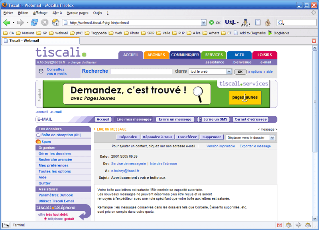Open the UQL toolbar icon
The width and height of the screenshot is (319, 230).
[230, 22]
